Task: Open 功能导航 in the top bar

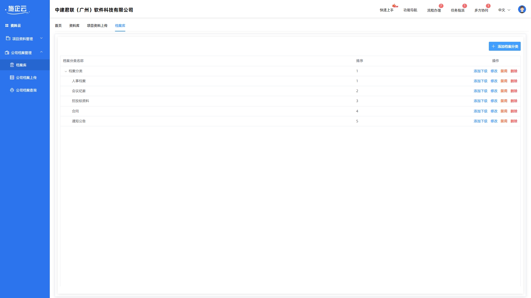Action: pyautogui.click(x=410, y=10)
